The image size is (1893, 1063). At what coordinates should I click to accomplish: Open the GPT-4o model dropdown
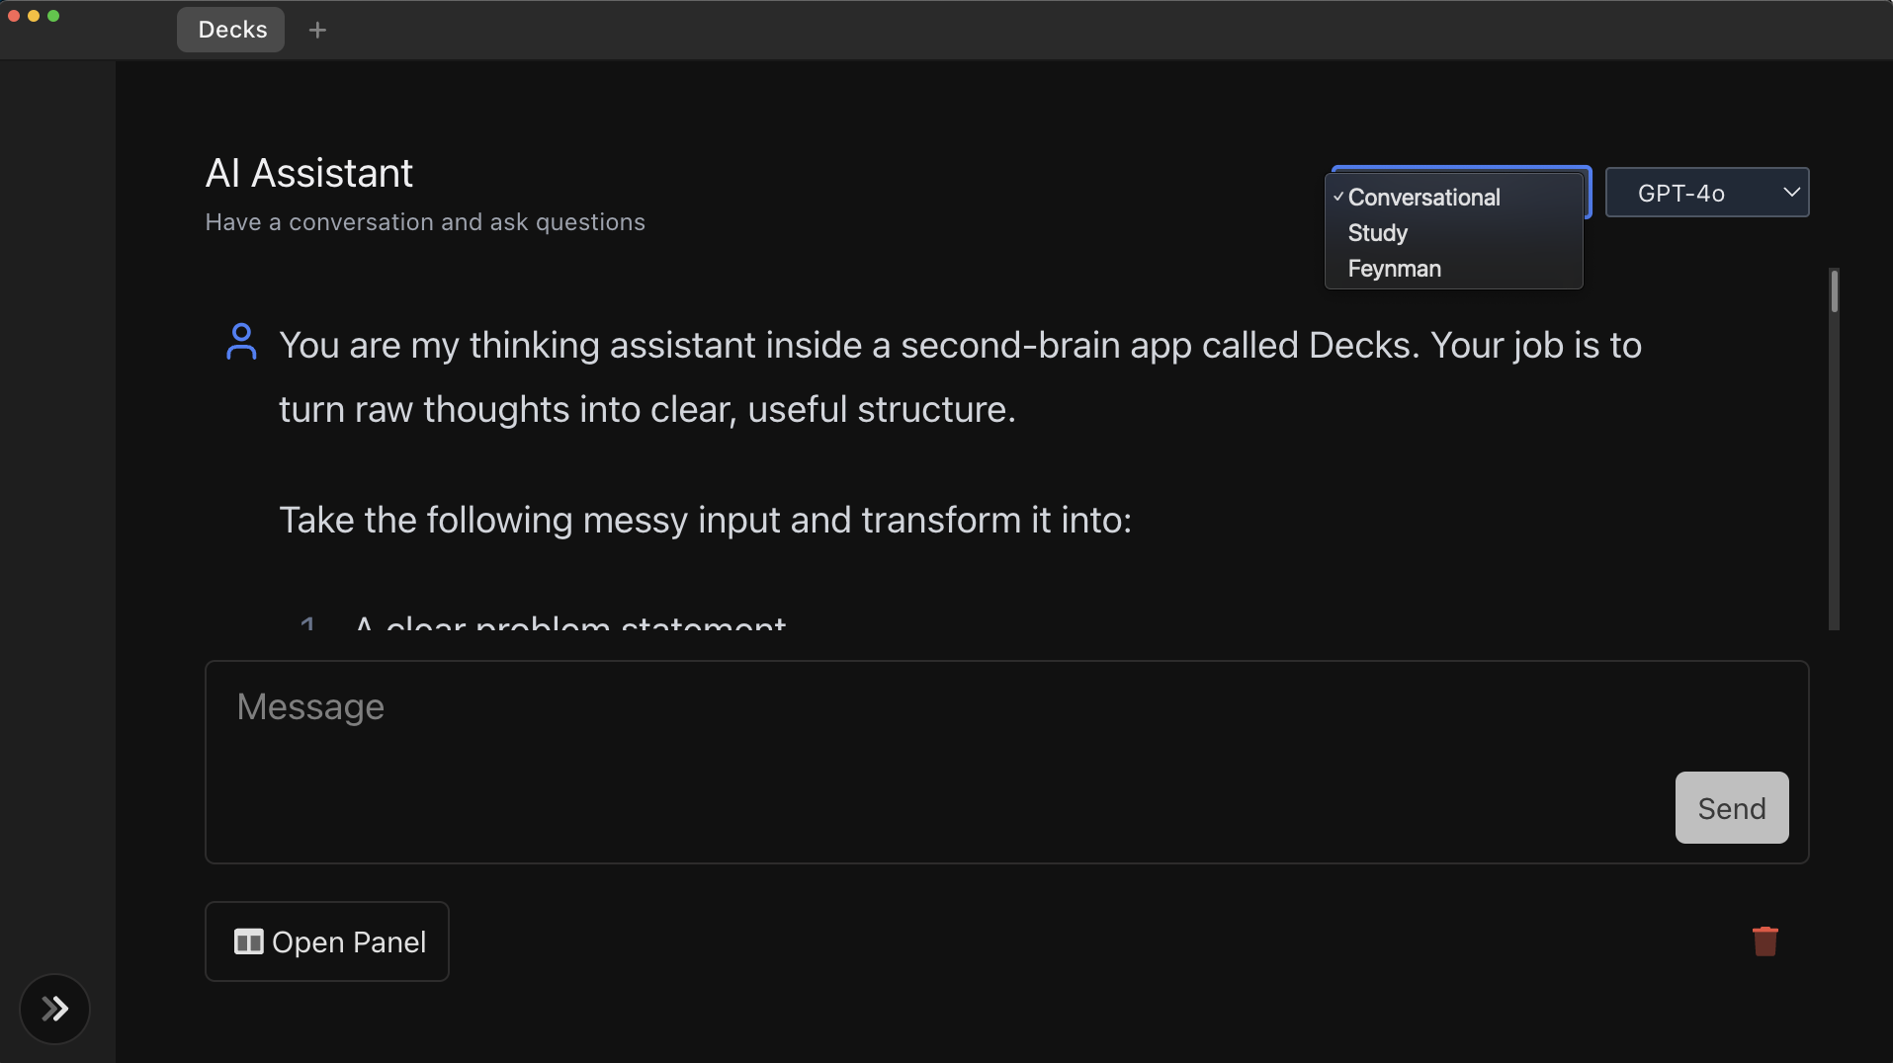pyautogui.click(x=1706, y=192)
